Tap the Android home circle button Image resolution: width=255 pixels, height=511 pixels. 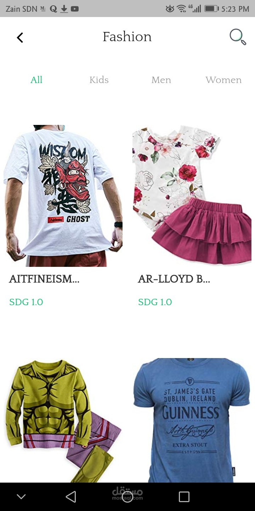tap(127, 496)
